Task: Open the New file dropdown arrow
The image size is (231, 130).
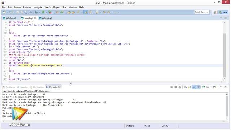Action: click(7, 12)
